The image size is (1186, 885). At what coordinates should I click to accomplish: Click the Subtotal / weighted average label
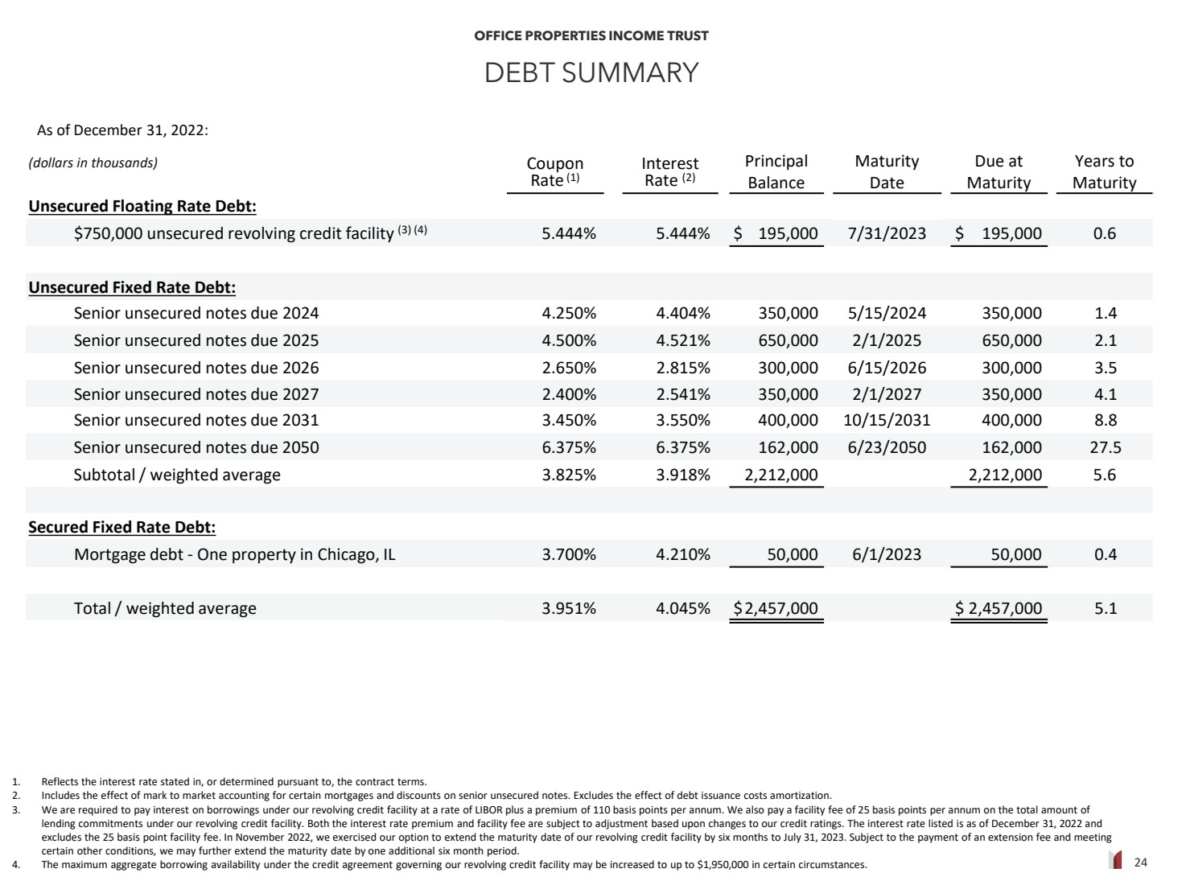(x=177, y=475)
